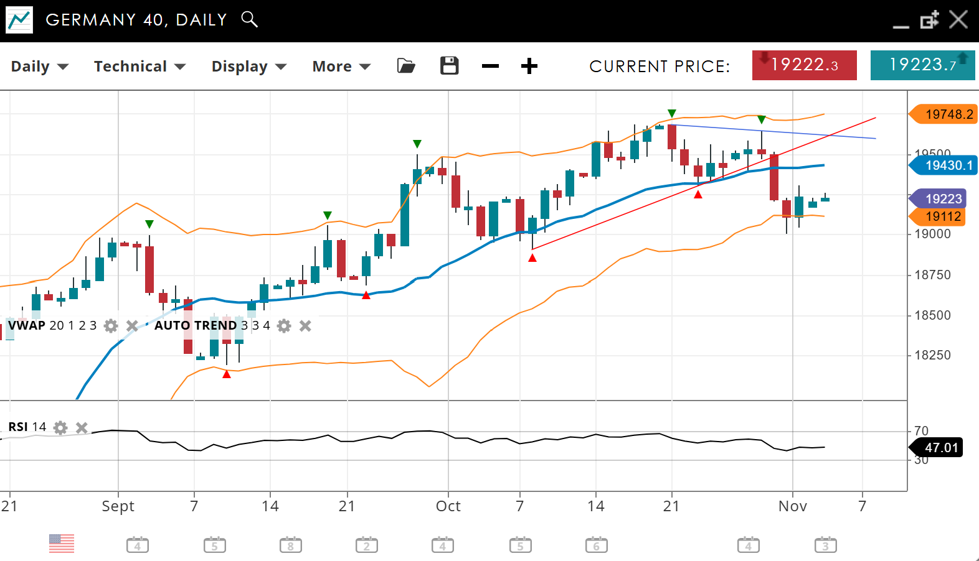
Task: Remove the RSI 14 indicator
Action: pyautogui.click(x=82, y=427)
